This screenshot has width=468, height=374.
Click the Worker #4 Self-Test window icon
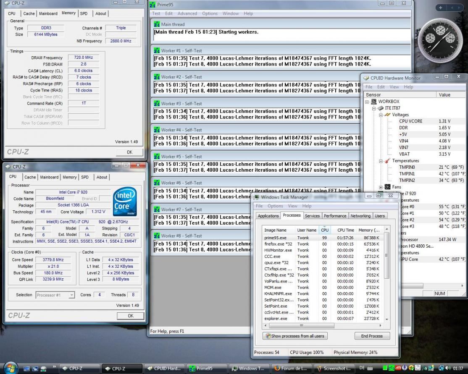[x=157, y=130]
